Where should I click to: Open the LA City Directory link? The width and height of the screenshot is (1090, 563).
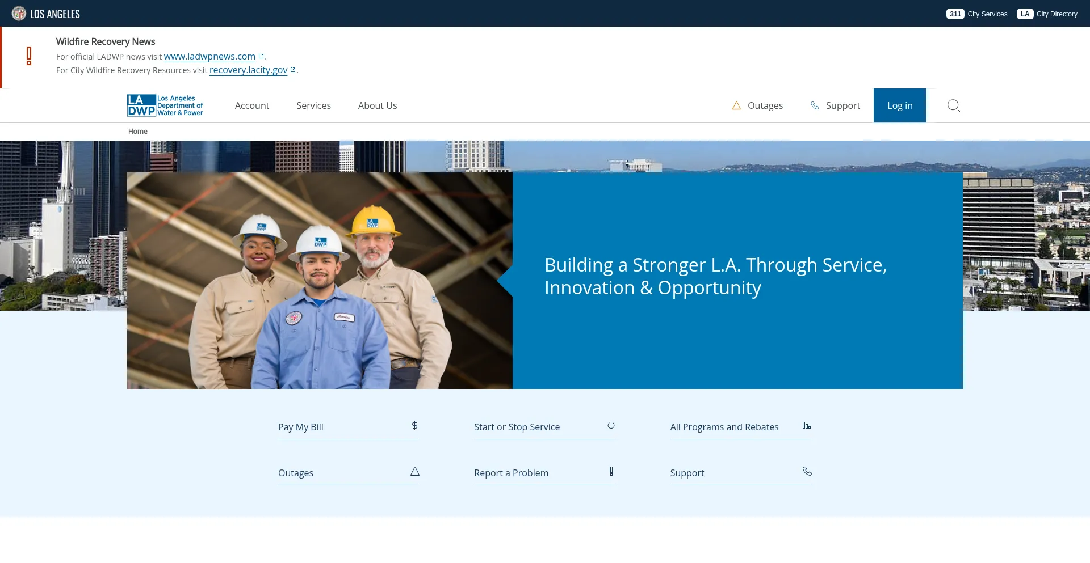click(1047, 14)
